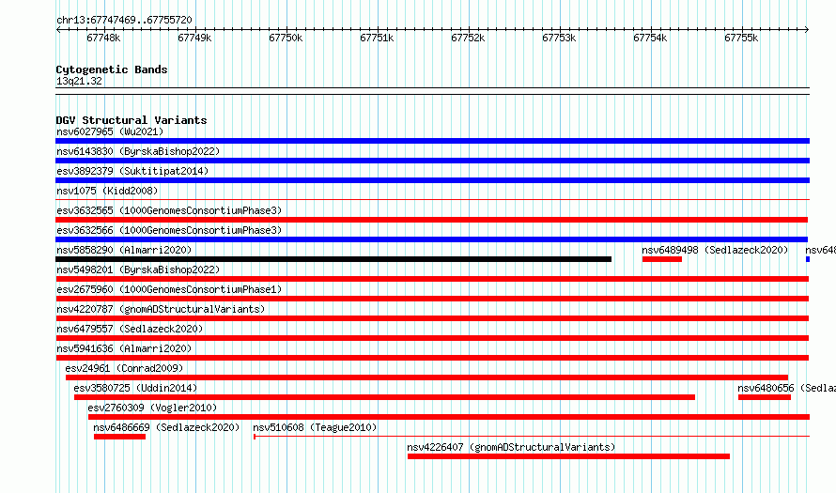Click the chr13:67747469..67755720 region label
Image resolution: width=836 pixels, height=493 pixels.
(124, 20)
